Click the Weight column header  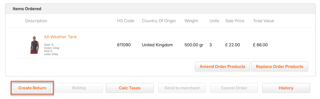(191, 21)
